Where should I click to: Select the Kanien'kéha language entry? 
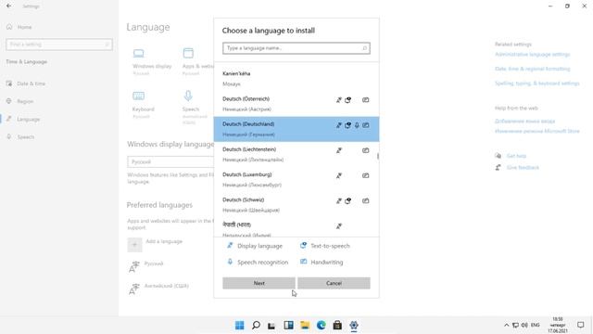pos(296,79)
